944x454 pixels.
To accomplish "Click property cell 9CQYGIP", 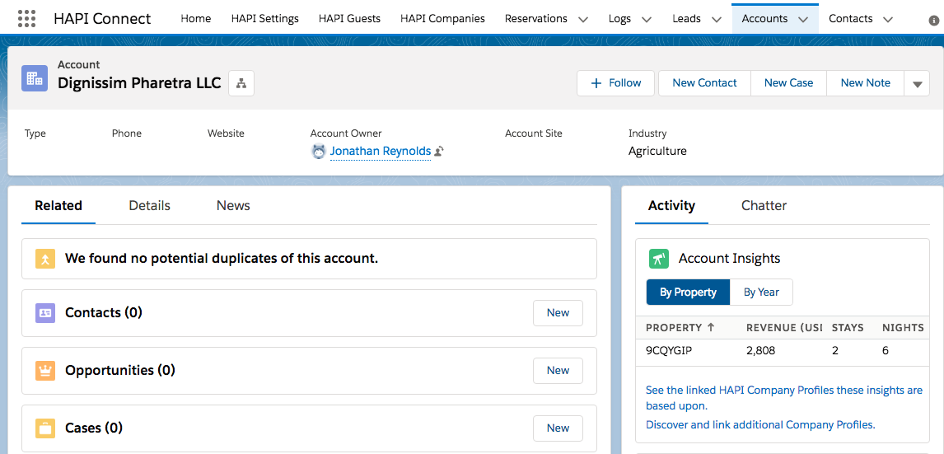I will pos(669,350).
